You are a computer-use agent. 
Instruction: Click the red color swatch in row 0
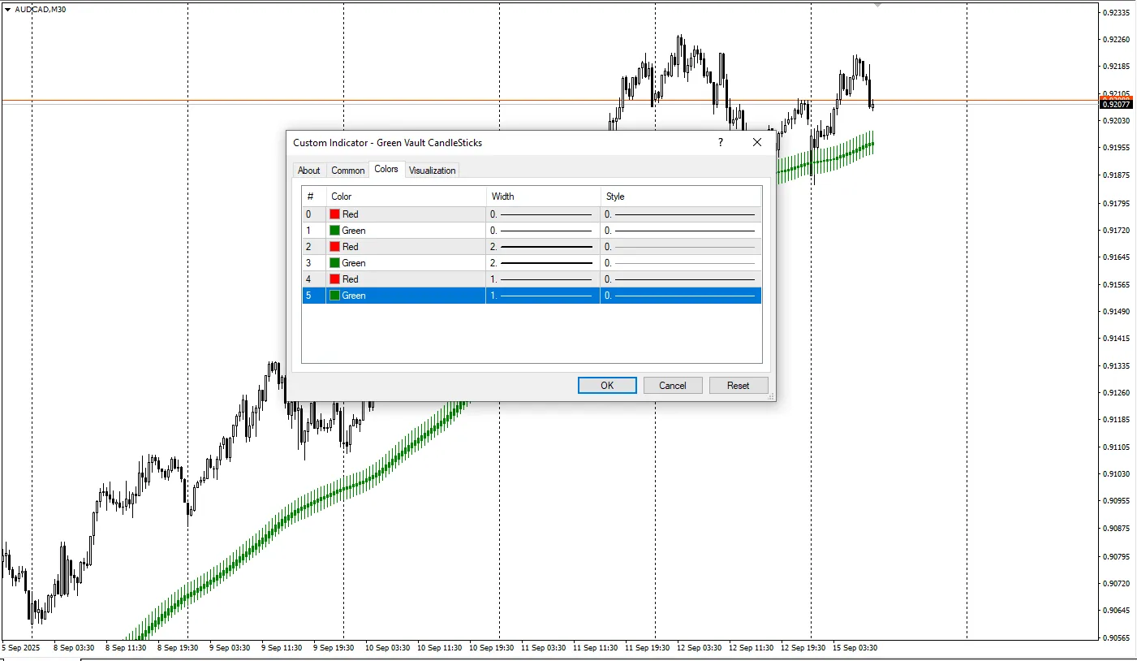334,214
